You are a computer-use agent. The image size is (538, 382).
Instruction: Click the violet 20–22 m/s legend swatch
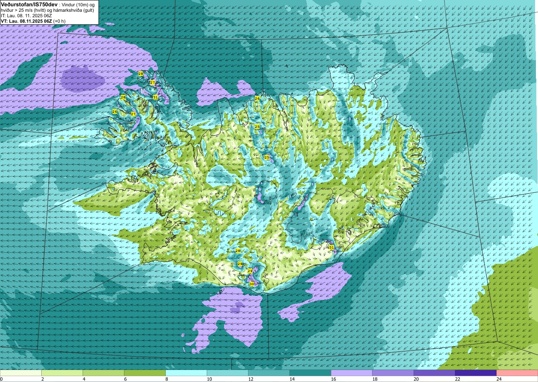[x=434, y=373]
